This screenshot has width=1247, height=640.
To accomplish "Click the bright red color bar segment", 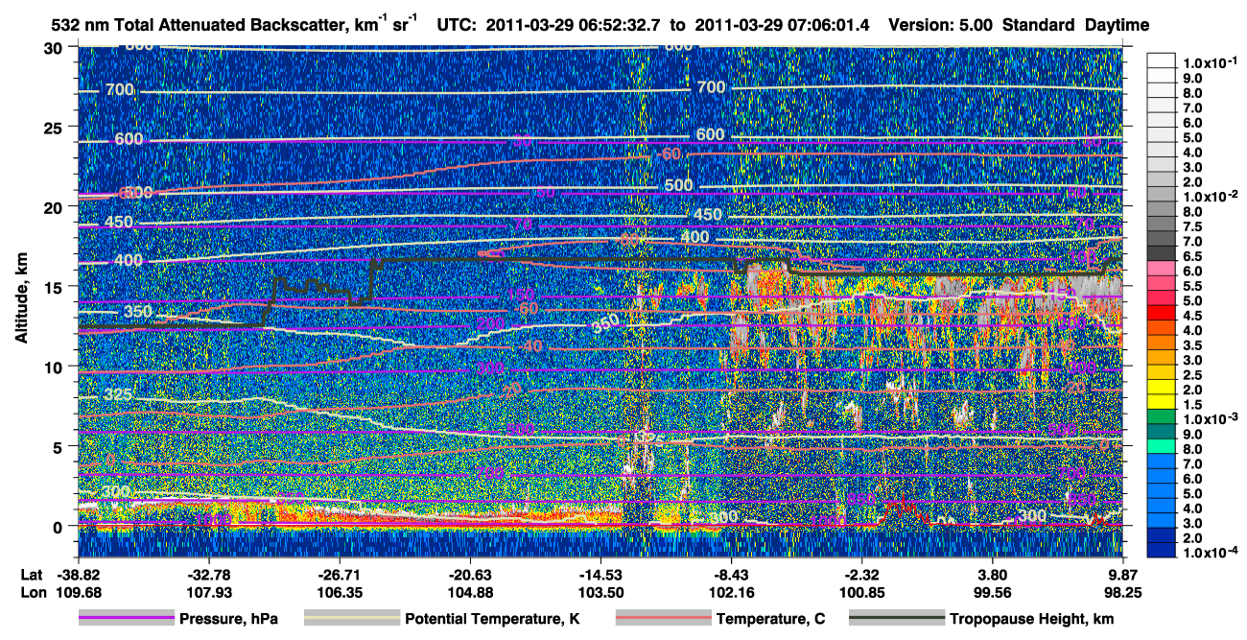I will [1164, 314].
